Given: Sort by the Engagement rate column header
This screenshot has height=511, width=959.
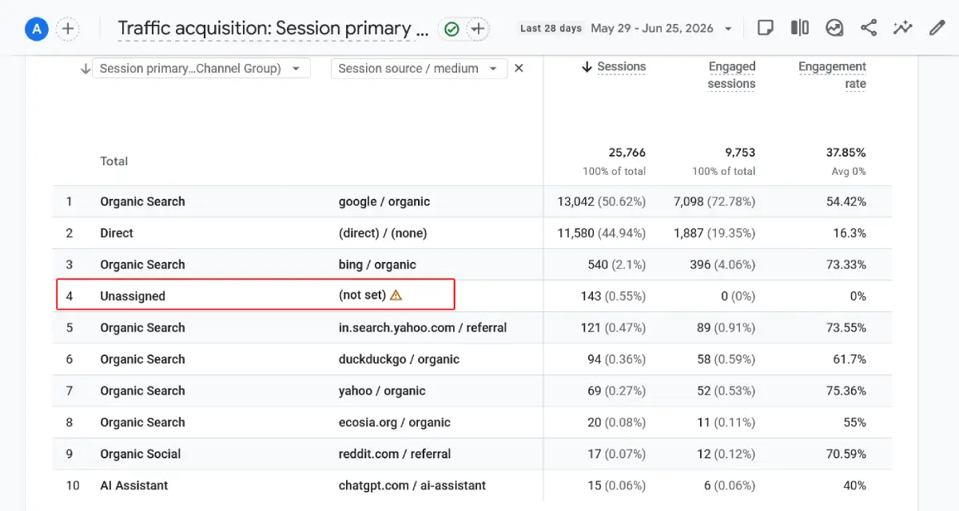Looking at the screenshot, I should click(832, 75).
